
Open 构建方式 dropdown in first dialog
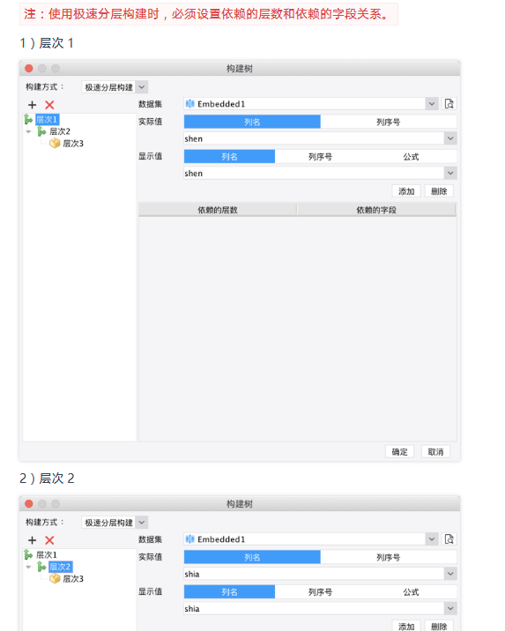point(115,87)
